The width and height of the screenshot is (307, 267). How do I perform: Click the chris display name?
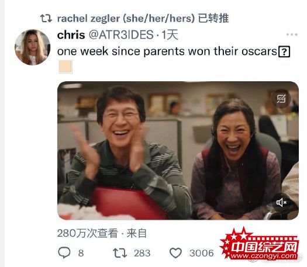(71, 35)
